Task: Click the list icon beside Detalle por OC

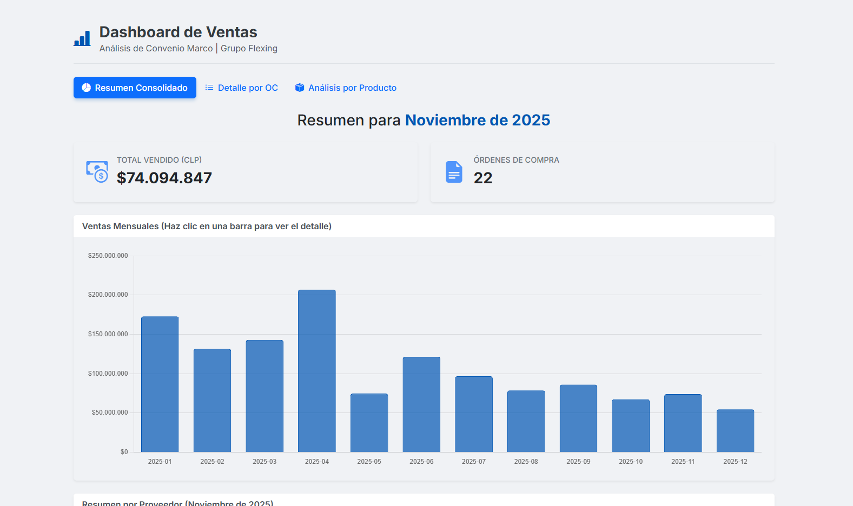Action: 209,88
